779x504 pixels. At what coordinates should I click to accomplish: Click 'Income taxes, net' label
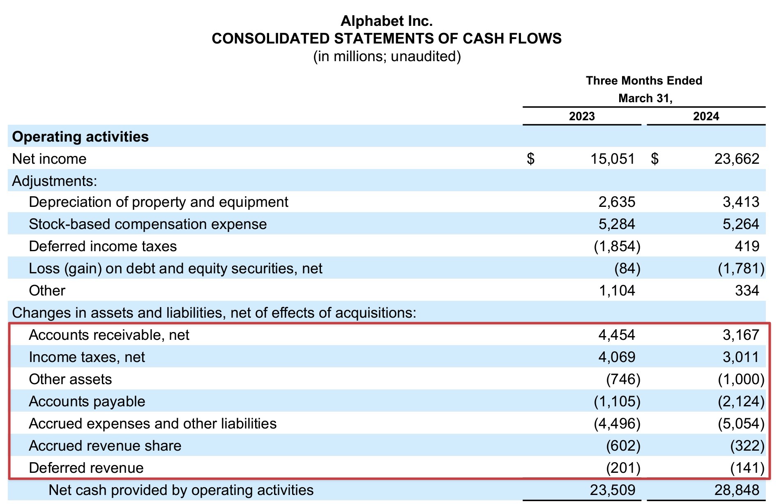pyautogui.click(x=87, y=357)
